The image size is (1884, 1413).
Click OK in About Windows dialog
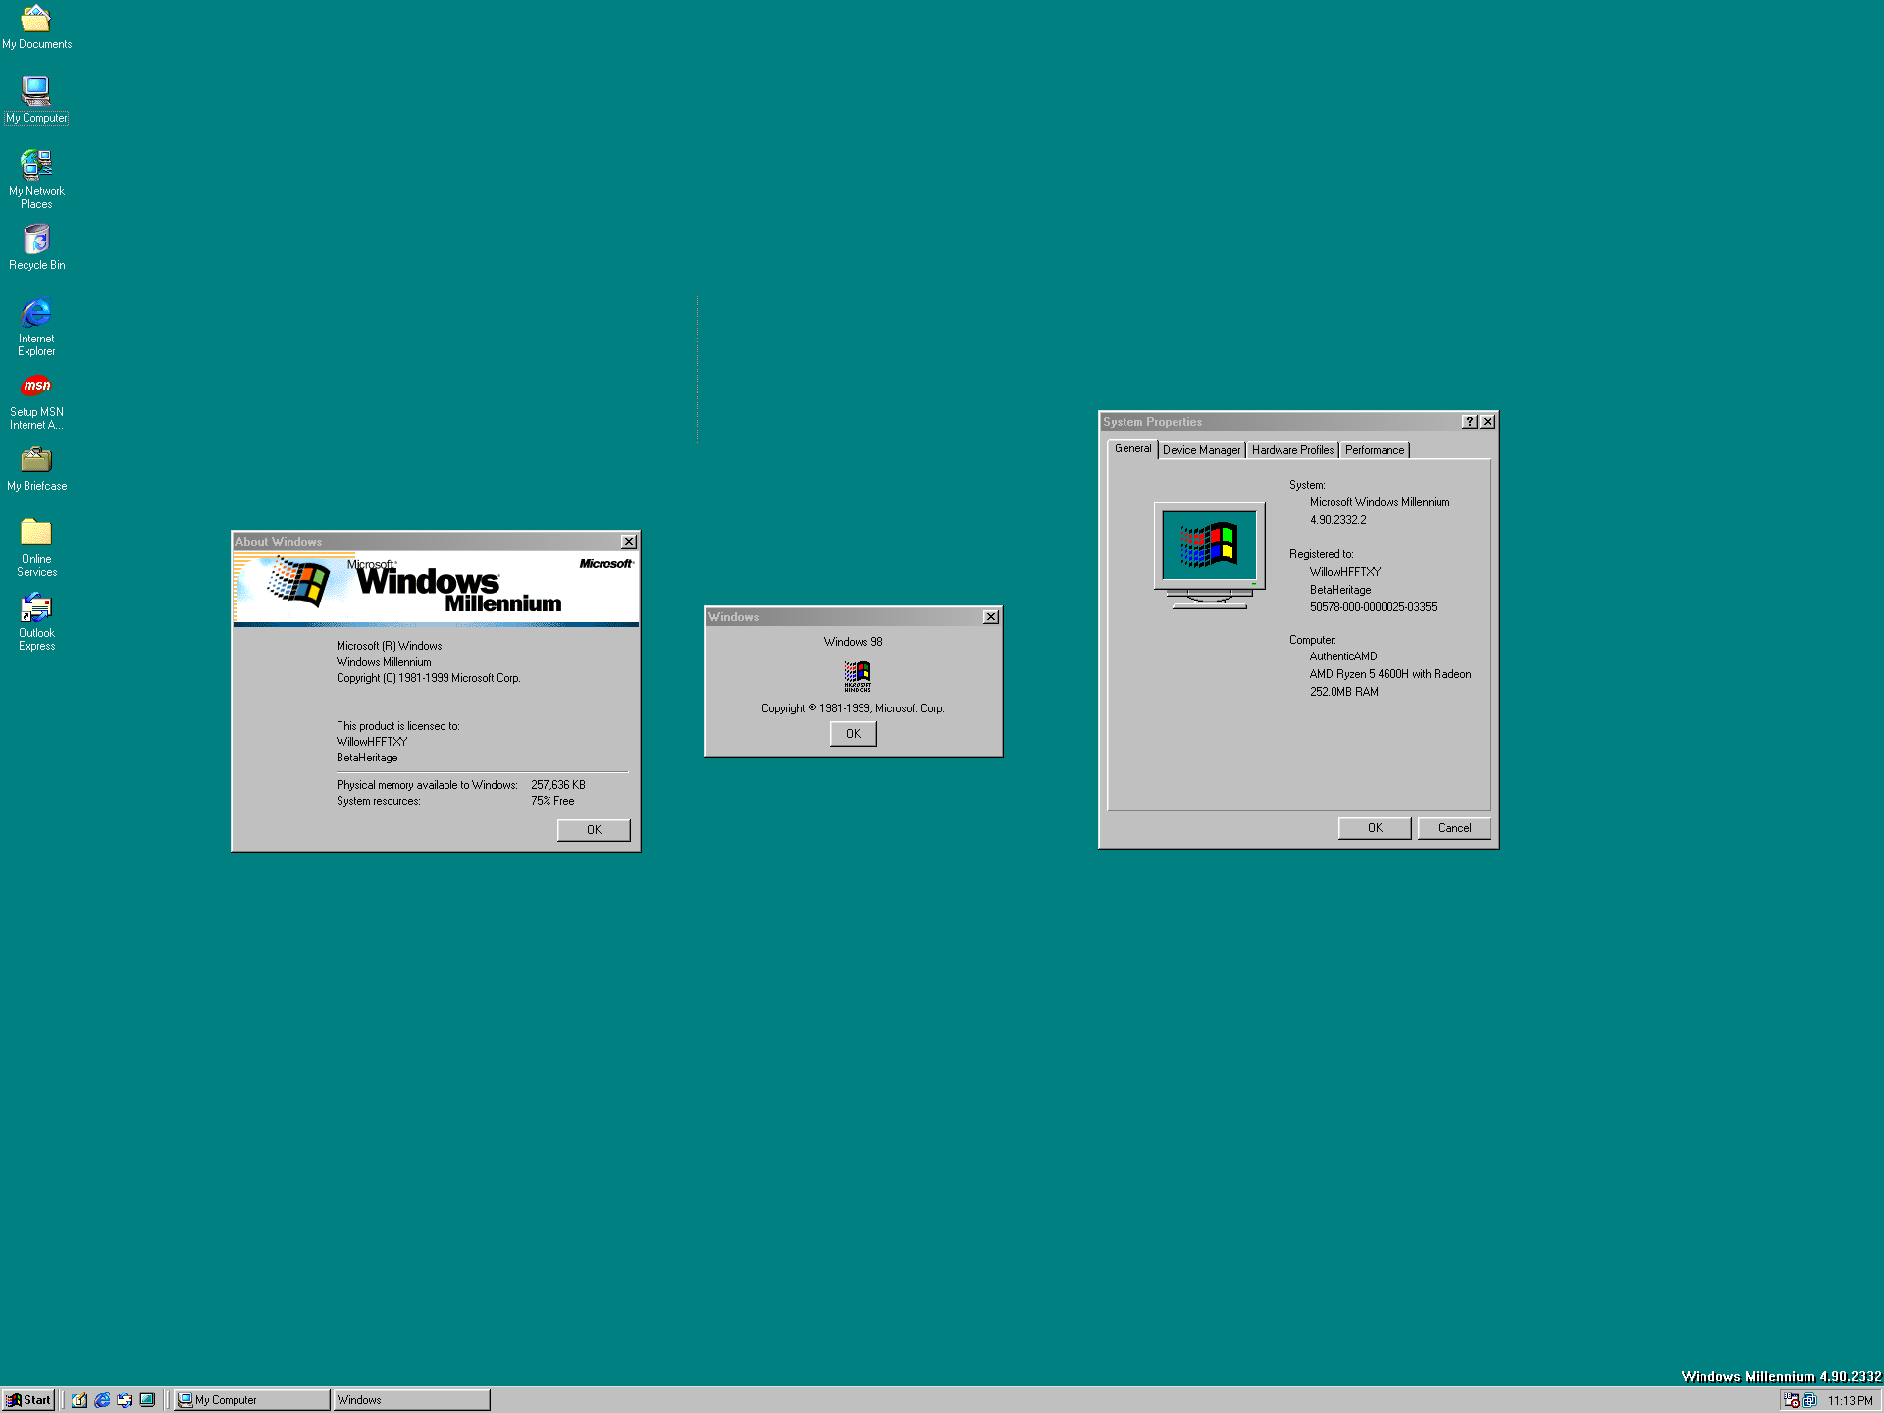[594, 830]
